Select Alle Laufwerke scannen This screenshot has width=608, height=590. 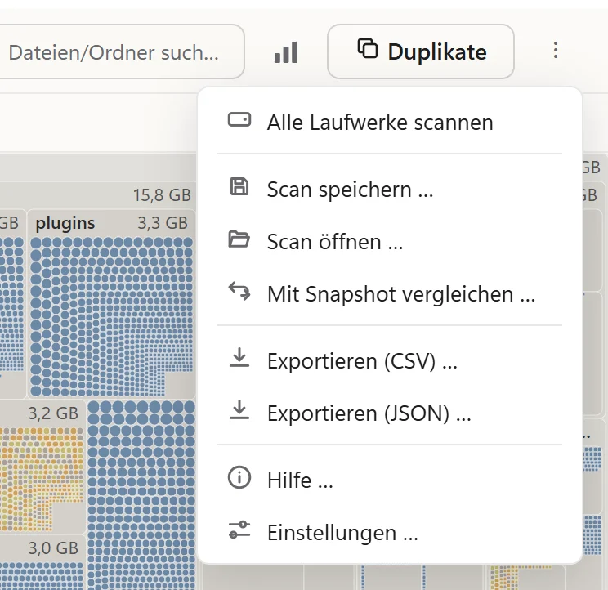coord(390,122)
